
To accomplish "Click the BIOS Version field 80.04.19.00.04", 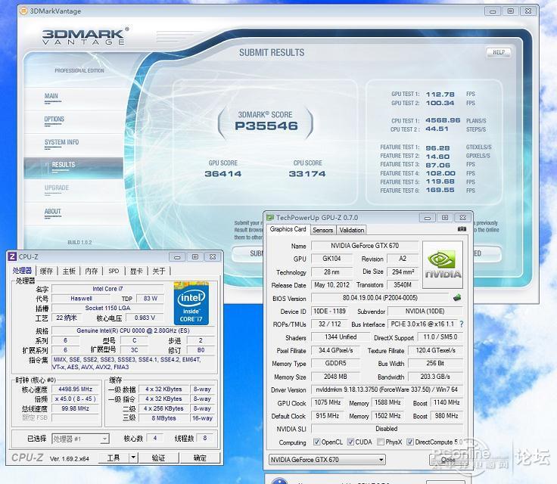I will 380,297.
